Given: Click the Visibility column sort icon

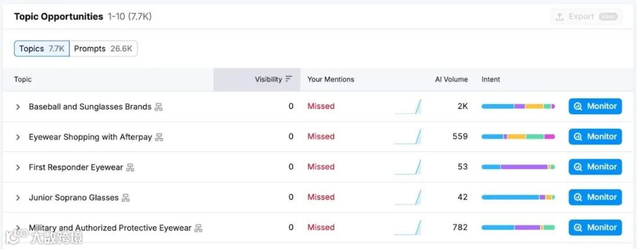Looking at the screenshot, I should (x=289, y=79).
